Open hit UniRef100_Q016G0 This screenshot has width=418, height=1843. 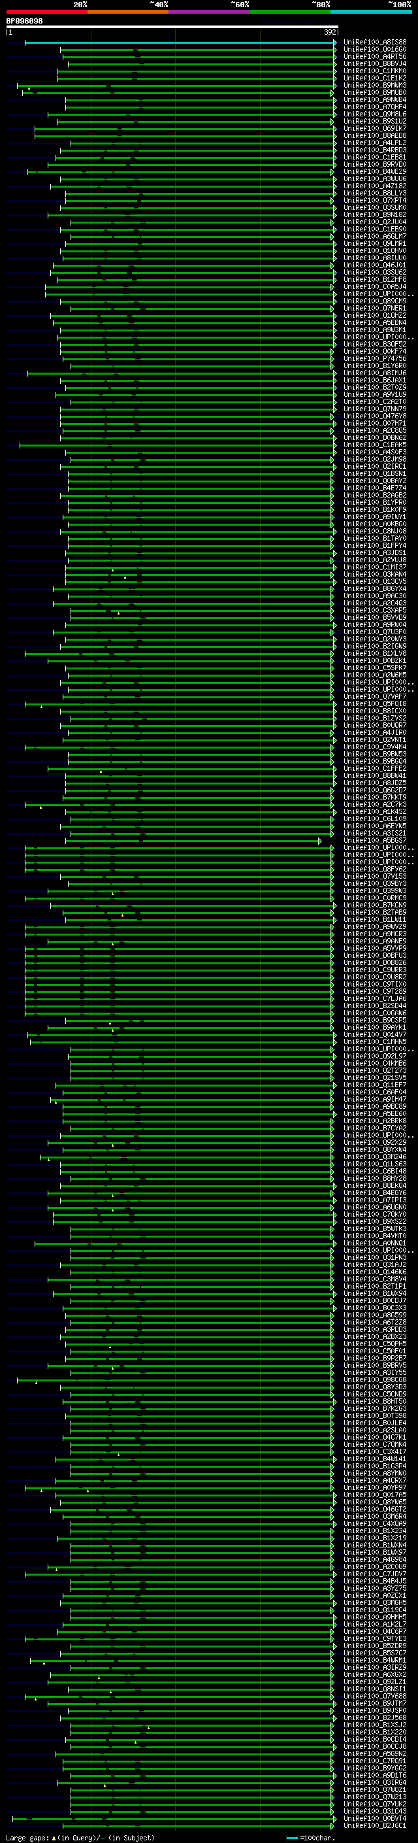coord(375,50)
